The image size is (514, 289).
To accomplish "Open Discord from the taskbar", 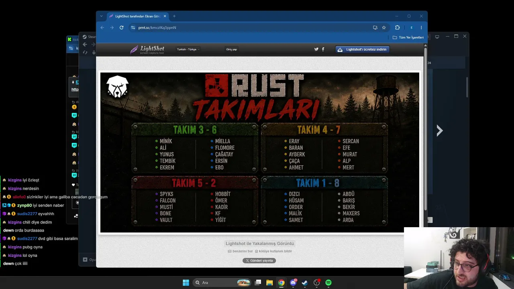I will (x=293, y=283).
